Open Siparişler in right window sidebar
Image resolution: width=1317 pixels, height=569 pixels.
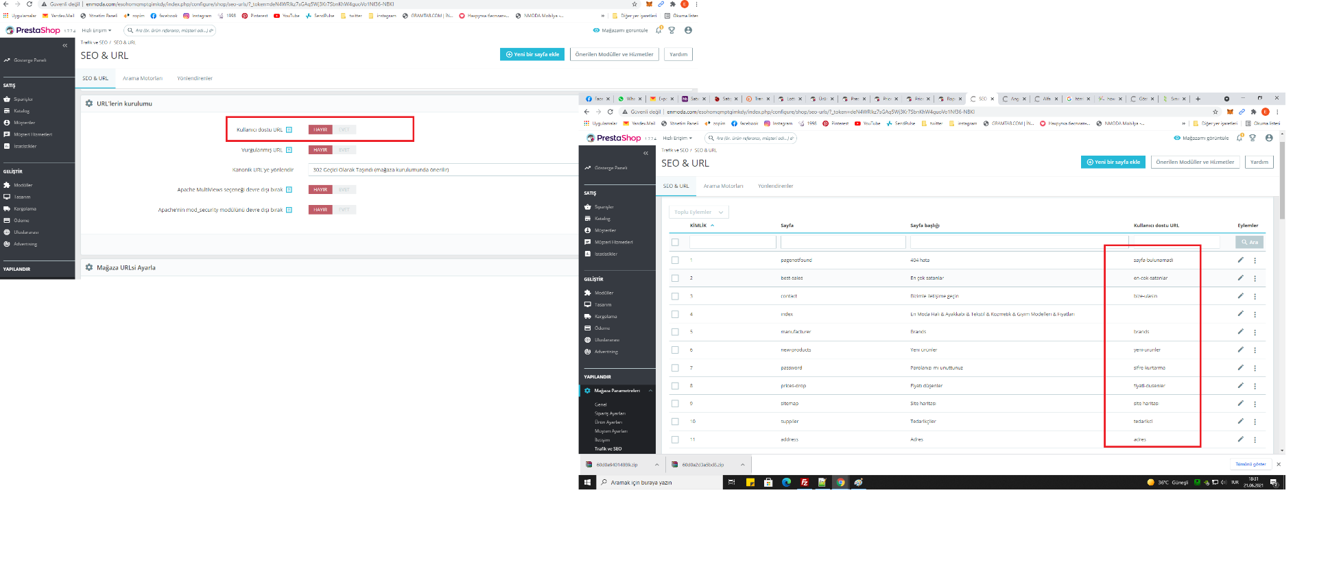click(x=604, y=207)
